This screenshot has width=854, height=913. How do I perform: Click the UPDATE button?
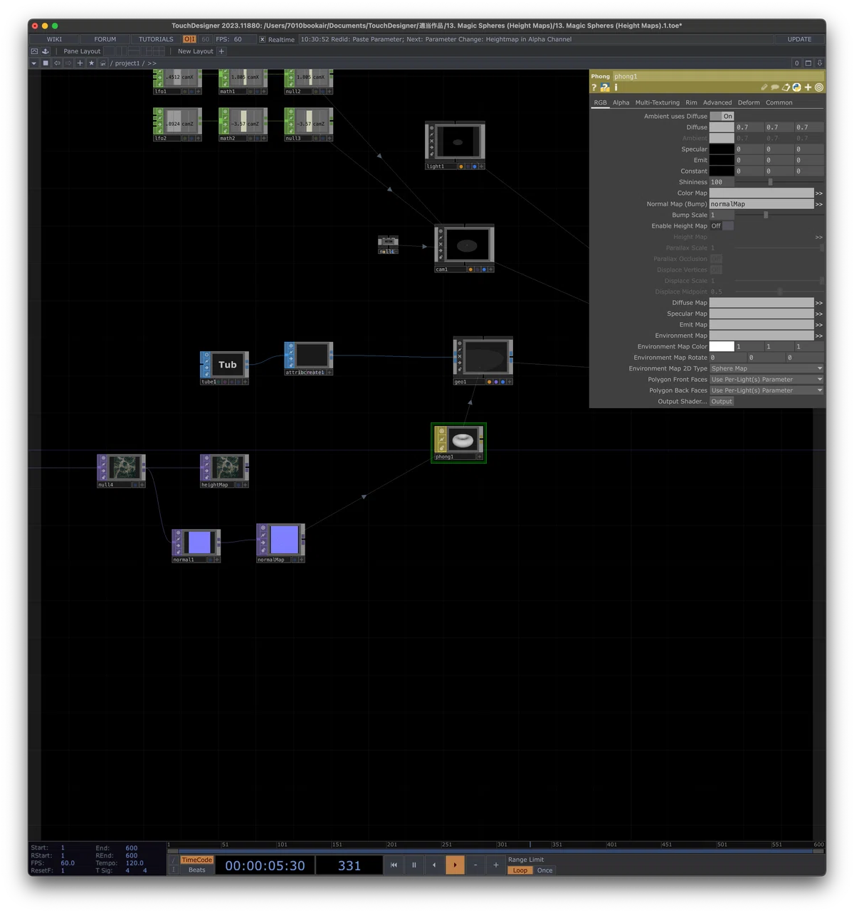799,39
